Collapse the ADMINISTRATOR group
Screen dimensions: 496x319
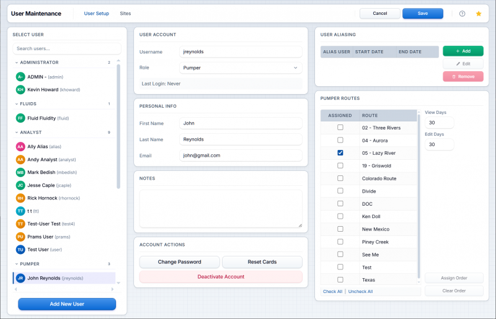[x=17, y=63]
